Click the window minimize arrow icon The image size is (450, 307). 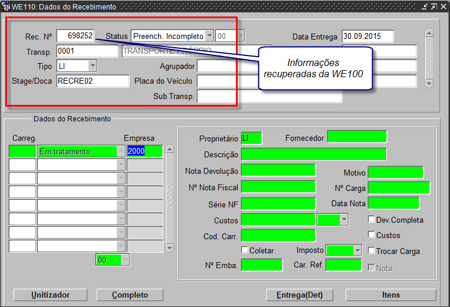coord(425,6)
